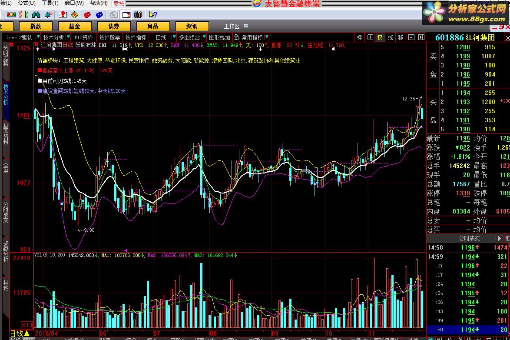Click the 2016/04 timeline date marker
Viewport: 510px width, 340px height.
click(46, 333)
